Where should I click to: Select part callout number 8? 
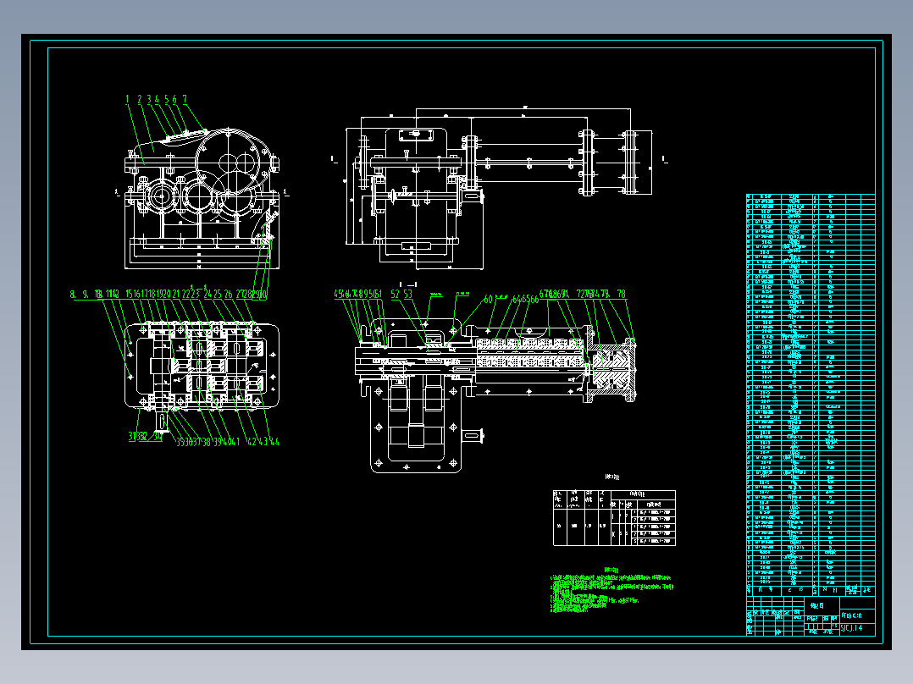click(x=73, y=294)
